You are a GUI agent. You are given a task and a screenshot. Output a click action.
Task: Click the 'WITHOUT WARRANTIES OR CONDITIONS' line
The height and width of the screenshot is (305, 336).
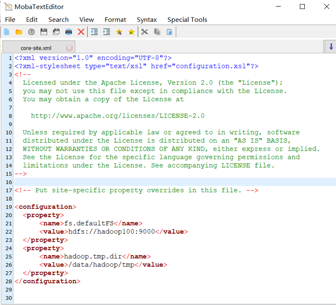point(171,149)
